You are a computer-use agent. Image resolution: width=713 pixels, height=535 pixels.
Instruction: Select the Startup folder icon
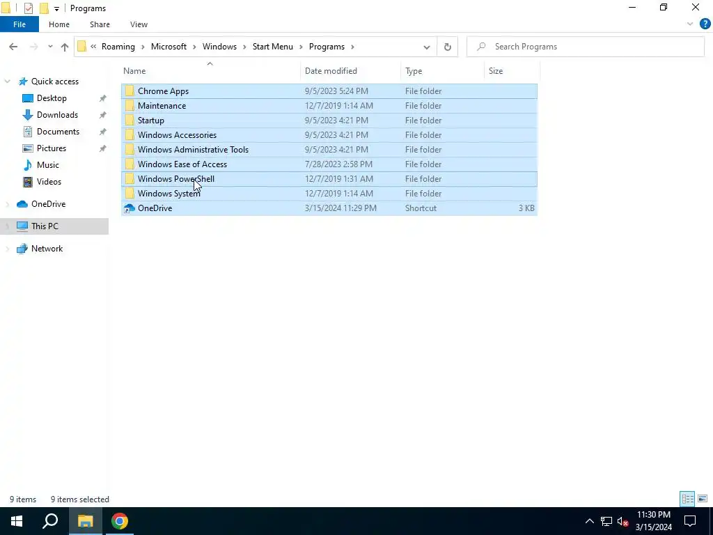point(130,120)
